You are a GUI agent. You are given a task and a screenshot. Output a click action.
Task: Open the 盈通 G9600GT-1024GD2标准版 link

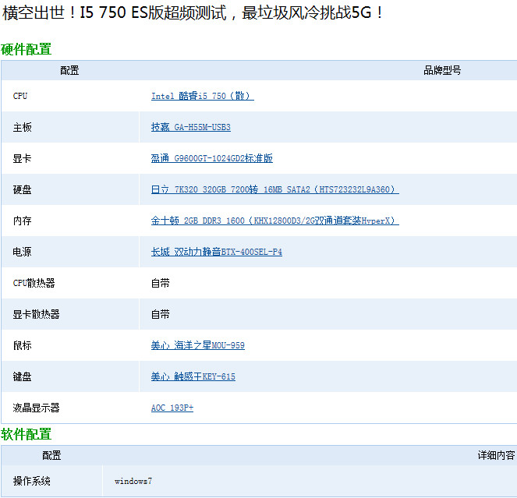tap(211, 158)
